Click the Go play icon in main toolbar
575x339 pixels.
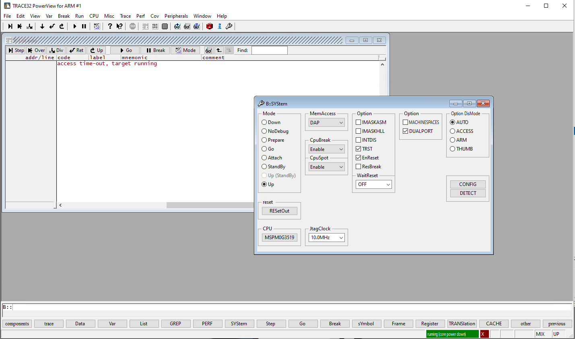tap(74, 26)
